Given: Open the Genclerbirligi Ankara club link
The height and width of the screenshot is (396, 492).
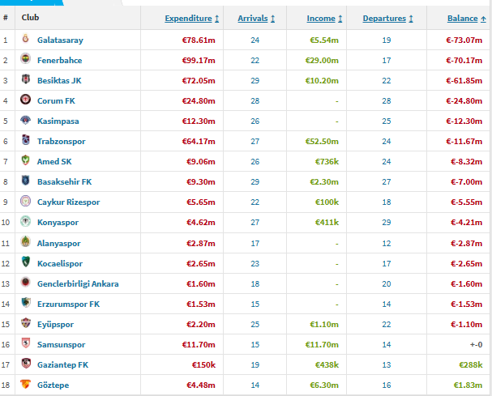Looking at the screenshot, I should (x=78, y=284).
